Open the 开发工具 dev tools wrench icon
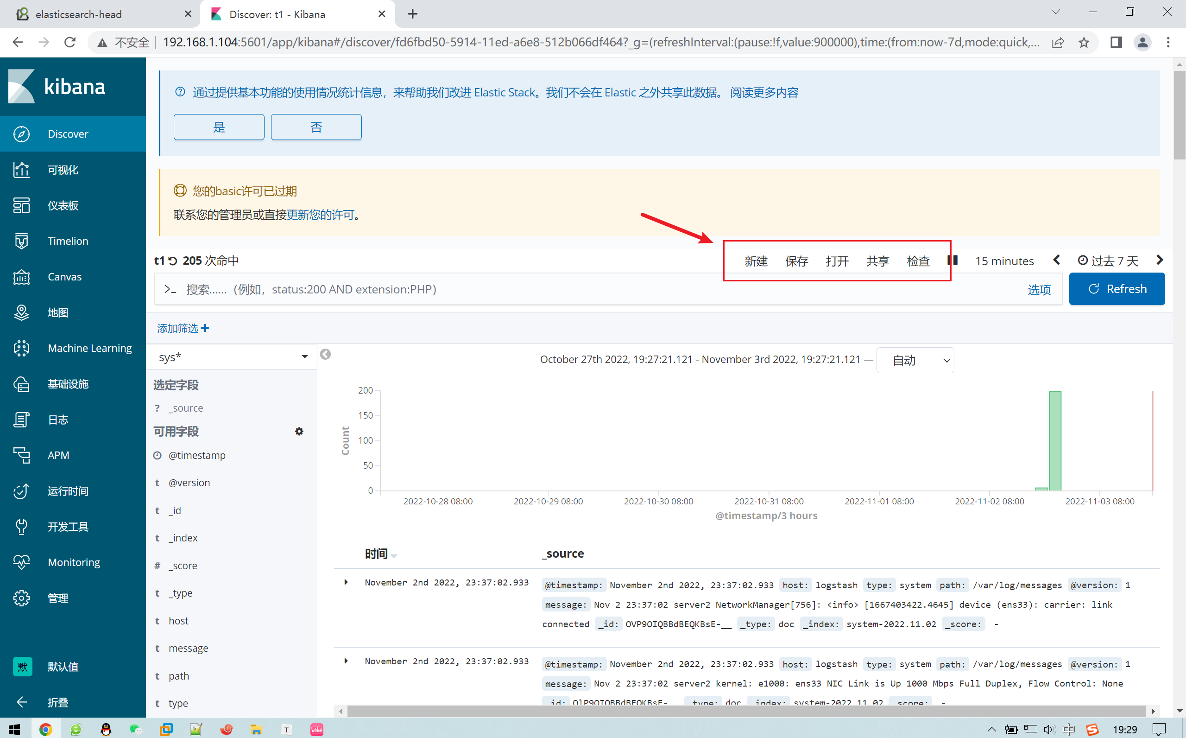The width and height of the screenshot is (1186, 738). click(21, 527)
